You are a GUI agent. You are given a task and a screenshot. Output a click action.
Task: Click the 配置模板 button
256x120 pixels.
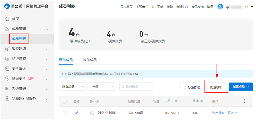(216, 87)
